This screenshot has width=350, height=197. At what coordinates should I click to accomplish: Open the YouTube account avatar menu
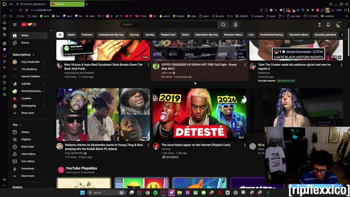[x=338, y=25]
